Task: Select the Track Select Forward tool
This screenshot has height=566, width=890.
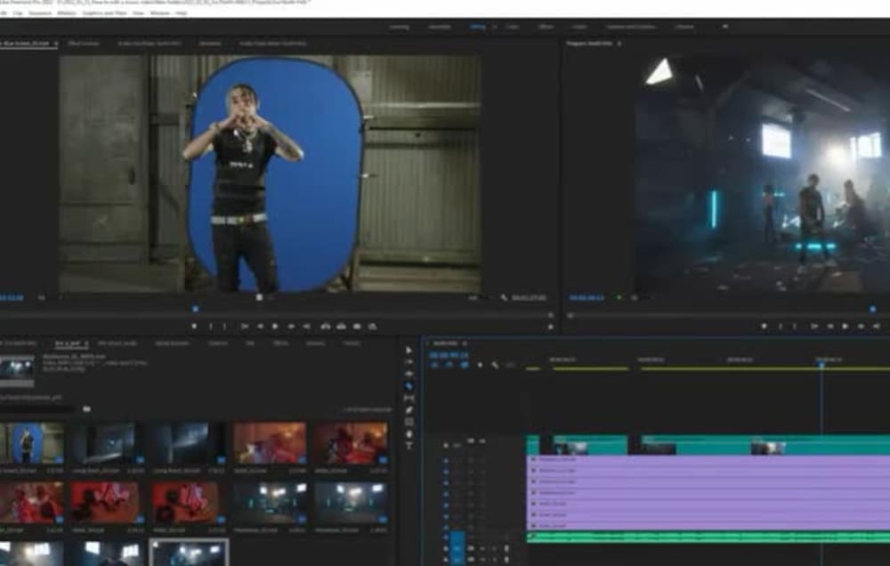Action: [x=409, y=362]
